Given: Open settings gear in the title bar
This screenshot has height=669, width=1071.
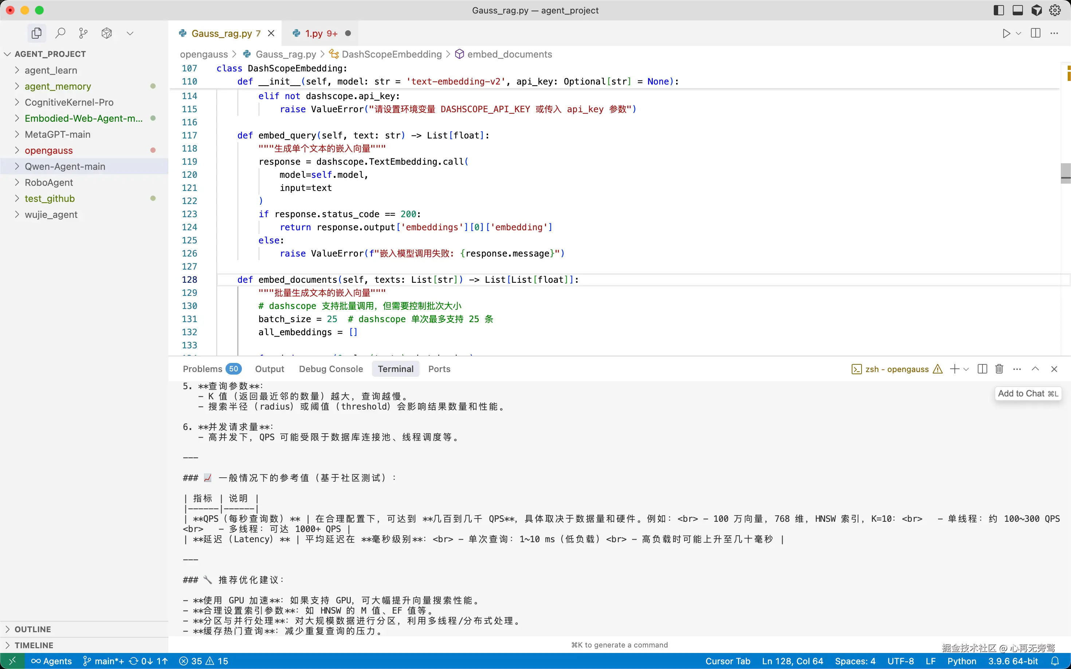Looking at the screenshot, I should (1055, 10).
